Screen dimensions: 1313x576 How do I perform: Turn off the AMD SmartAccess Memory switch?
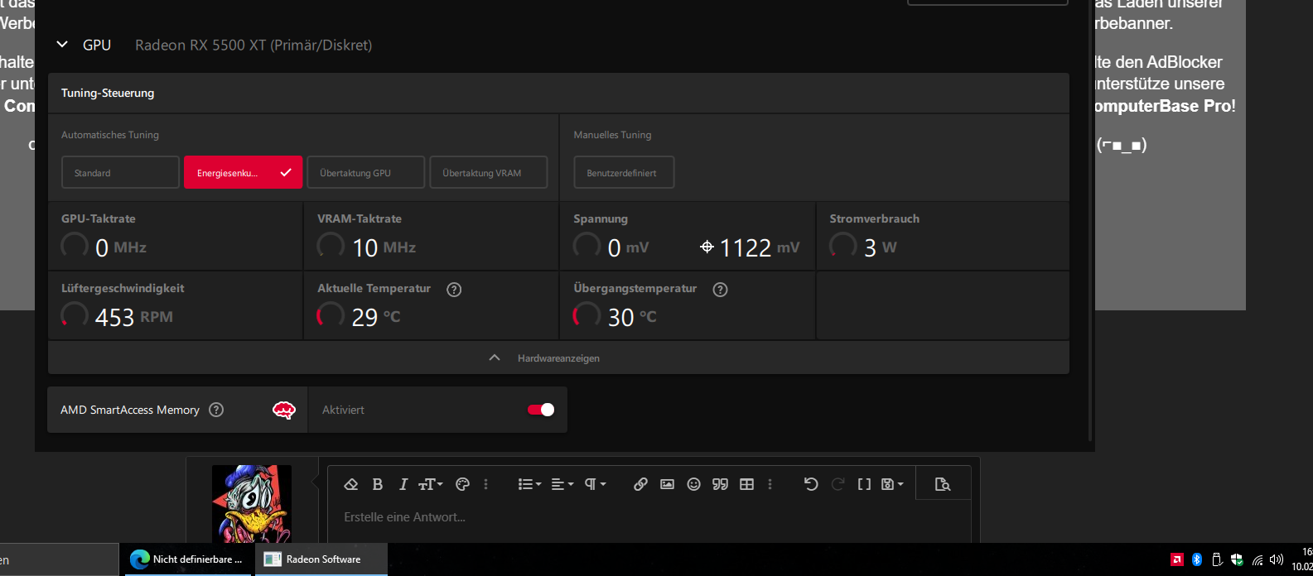[541, 410]
